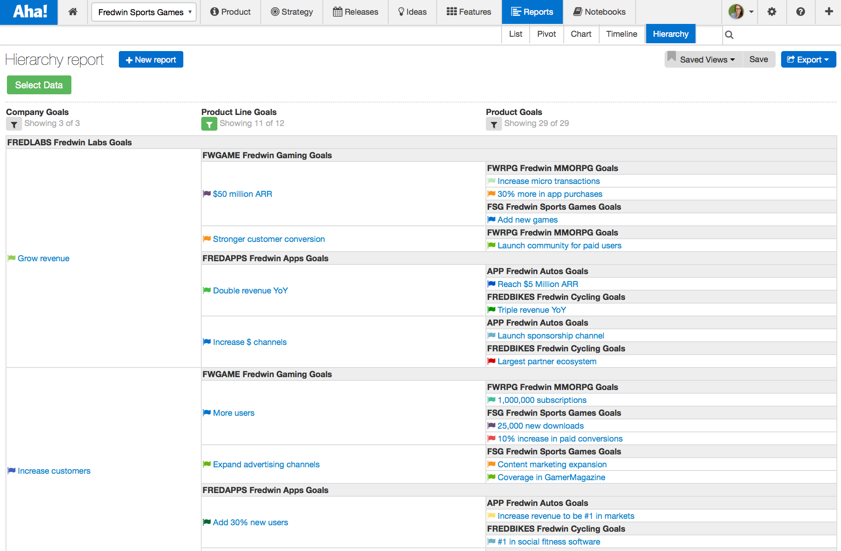
Task: Select the Releases calendar icon
Action: point(337,11)
